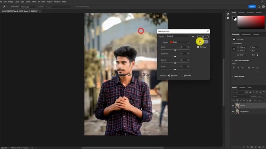Collapse the Quick Actions section
The width and height of the screenshot is (266, 149).
pos(233,76)
